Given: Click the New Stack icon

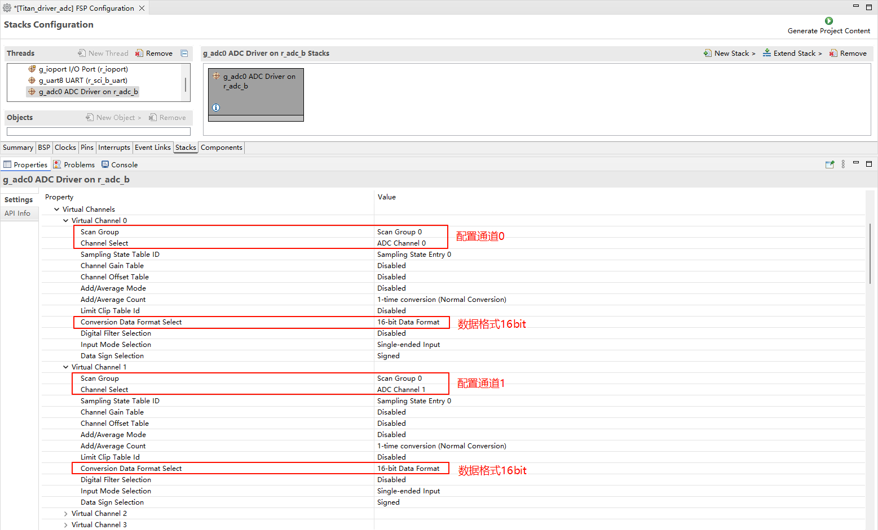Looking at the screenshot, I should point(708,53).
